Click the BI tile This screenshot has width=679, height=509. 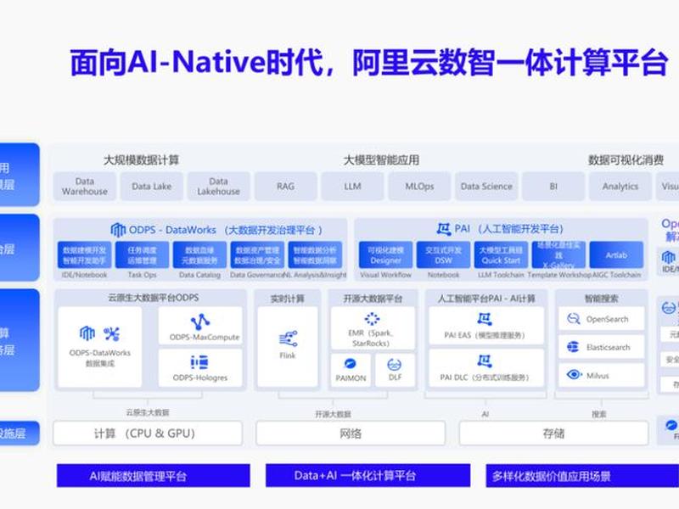(x=553, y=186)
